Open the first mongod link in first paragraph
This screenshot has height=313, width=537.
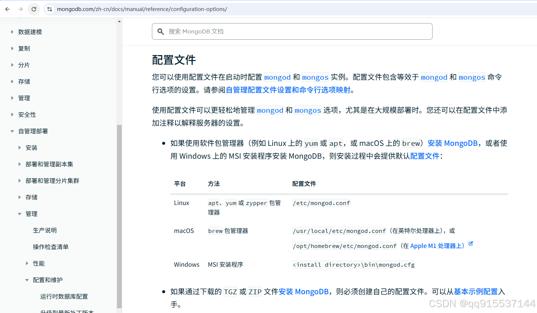(x=277, y=77)
